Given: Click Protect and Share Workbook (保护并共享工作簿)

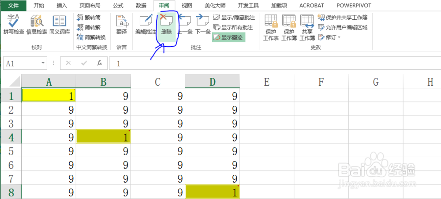Looking at the screenshot, I should (x=343, y=18).
